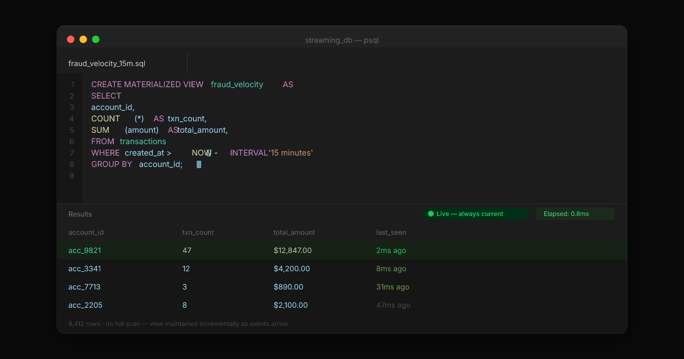Viewport: 684px width, 359px height.
Task: Click the red close window button
Action: [x=71, y=39]
